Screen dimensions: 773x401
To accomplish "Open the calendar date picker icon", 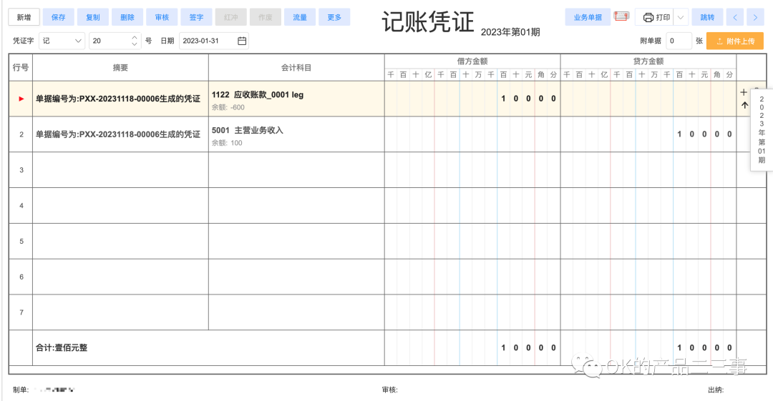I will [x=242, y=41].
